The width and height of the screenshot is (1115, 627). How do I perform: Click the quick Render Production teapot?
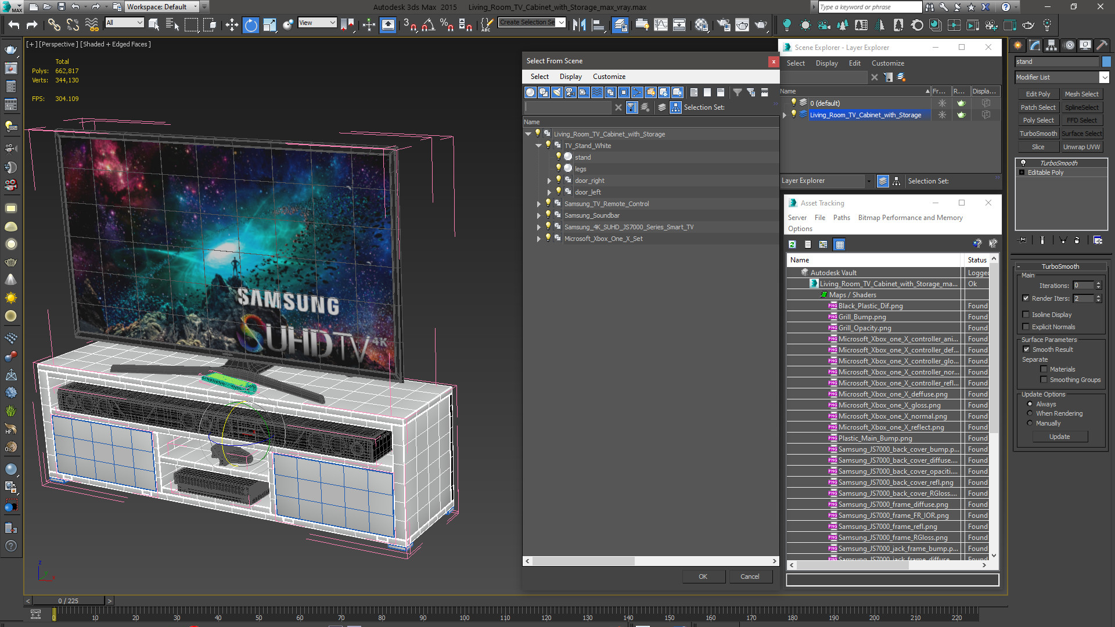point(761,24)
